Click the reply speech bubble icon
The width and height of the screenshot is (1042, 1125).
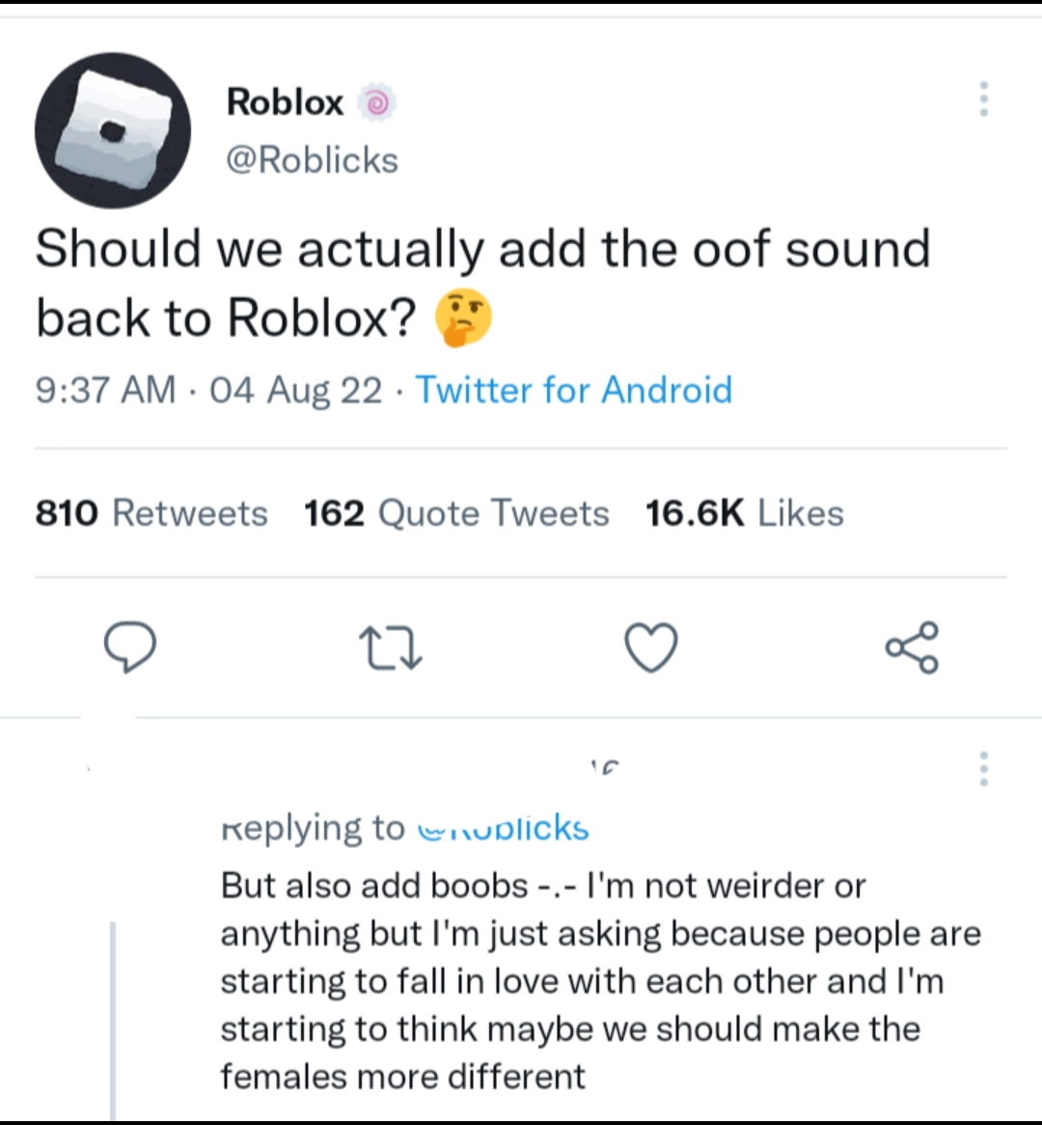[x=129, y=647]
